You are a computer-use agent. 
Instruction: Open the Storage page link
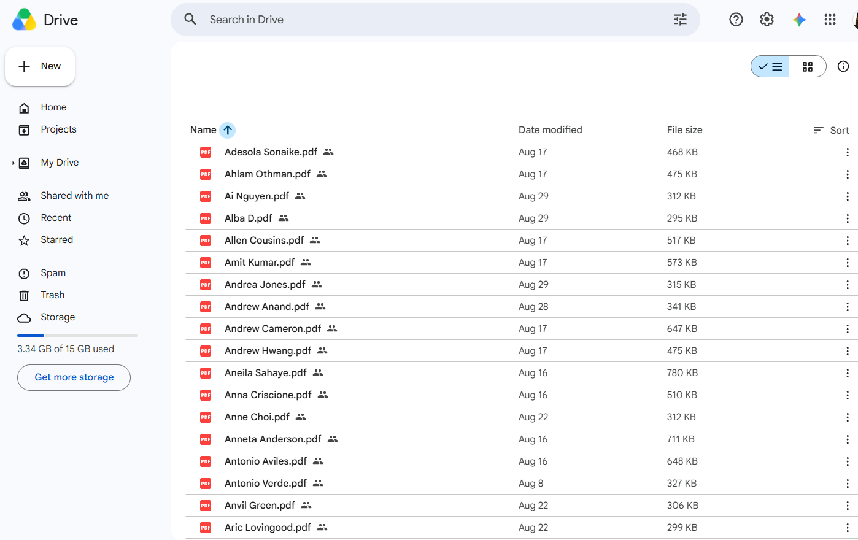pyautogui.click(x=58, y=317)
